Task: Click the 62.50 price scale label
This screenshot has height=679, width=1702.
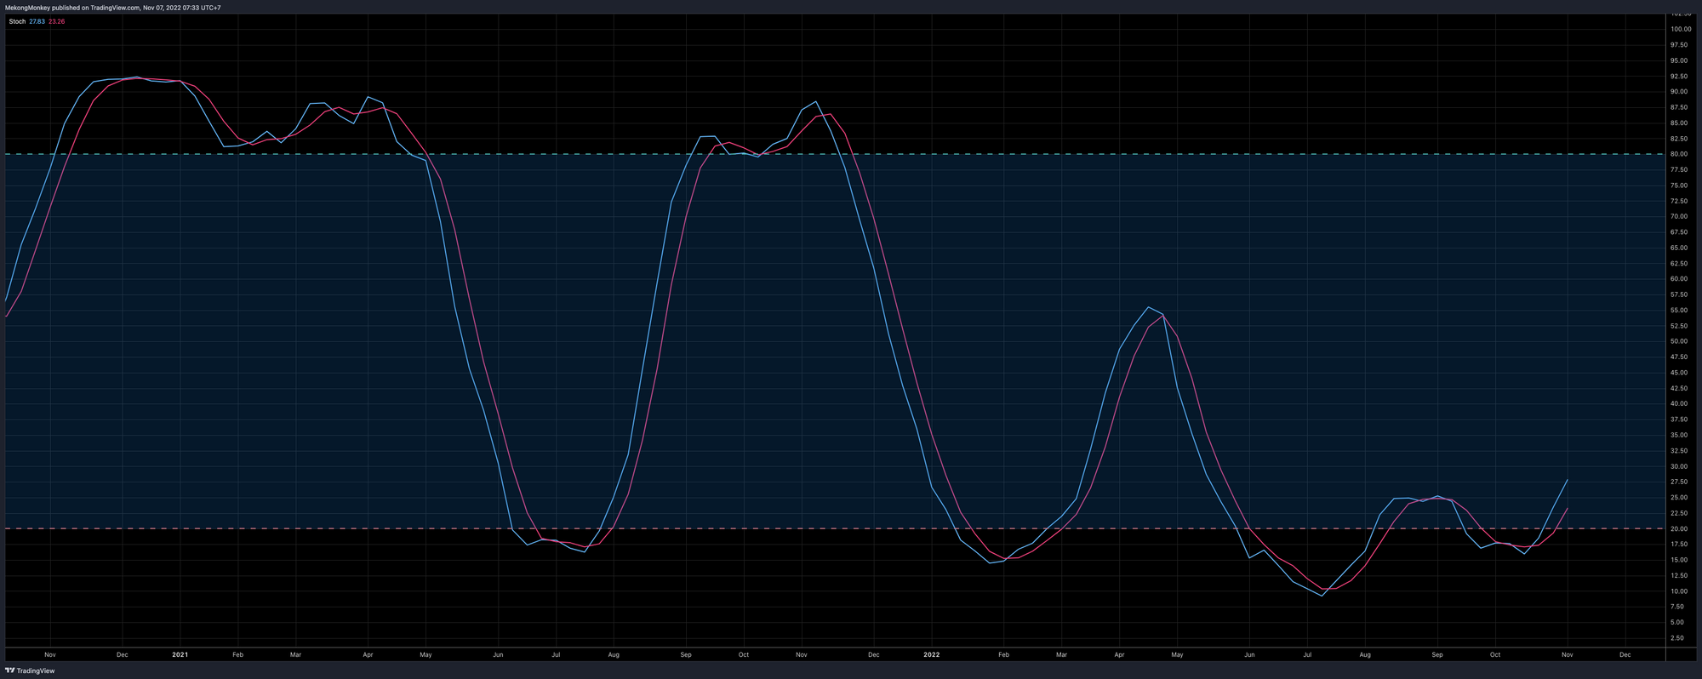Action: 1678,263
